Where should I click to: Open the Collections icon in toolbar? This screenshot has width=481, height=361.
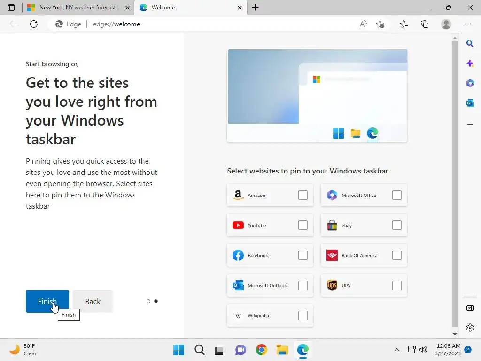425,24
